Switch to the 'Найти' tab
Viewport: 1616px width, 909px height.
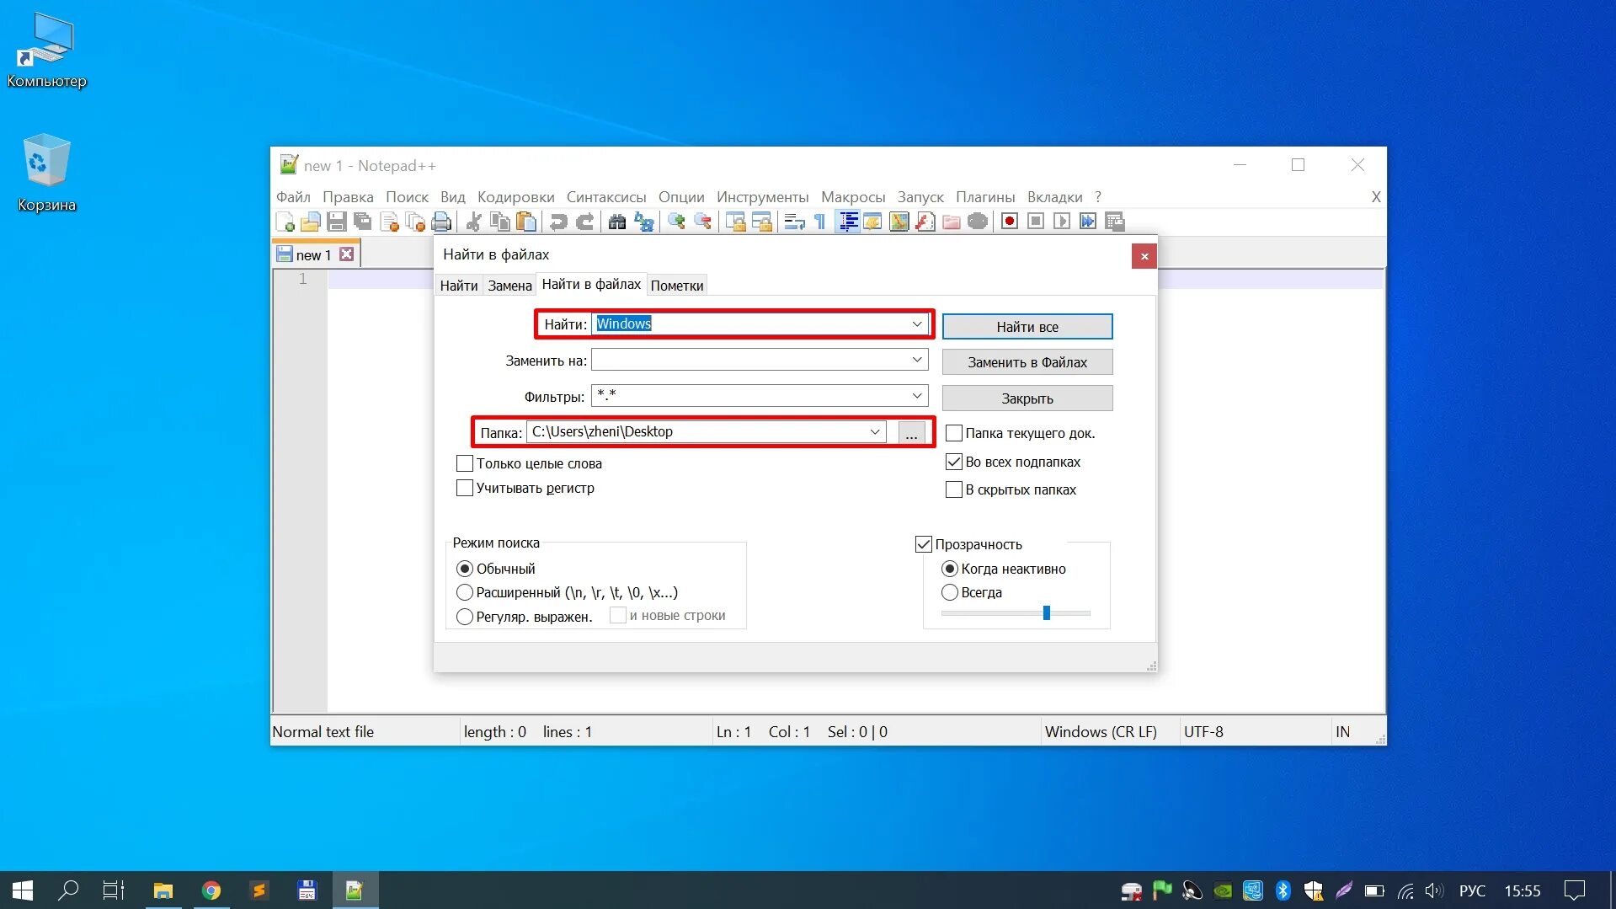click(x=458, y=286)
